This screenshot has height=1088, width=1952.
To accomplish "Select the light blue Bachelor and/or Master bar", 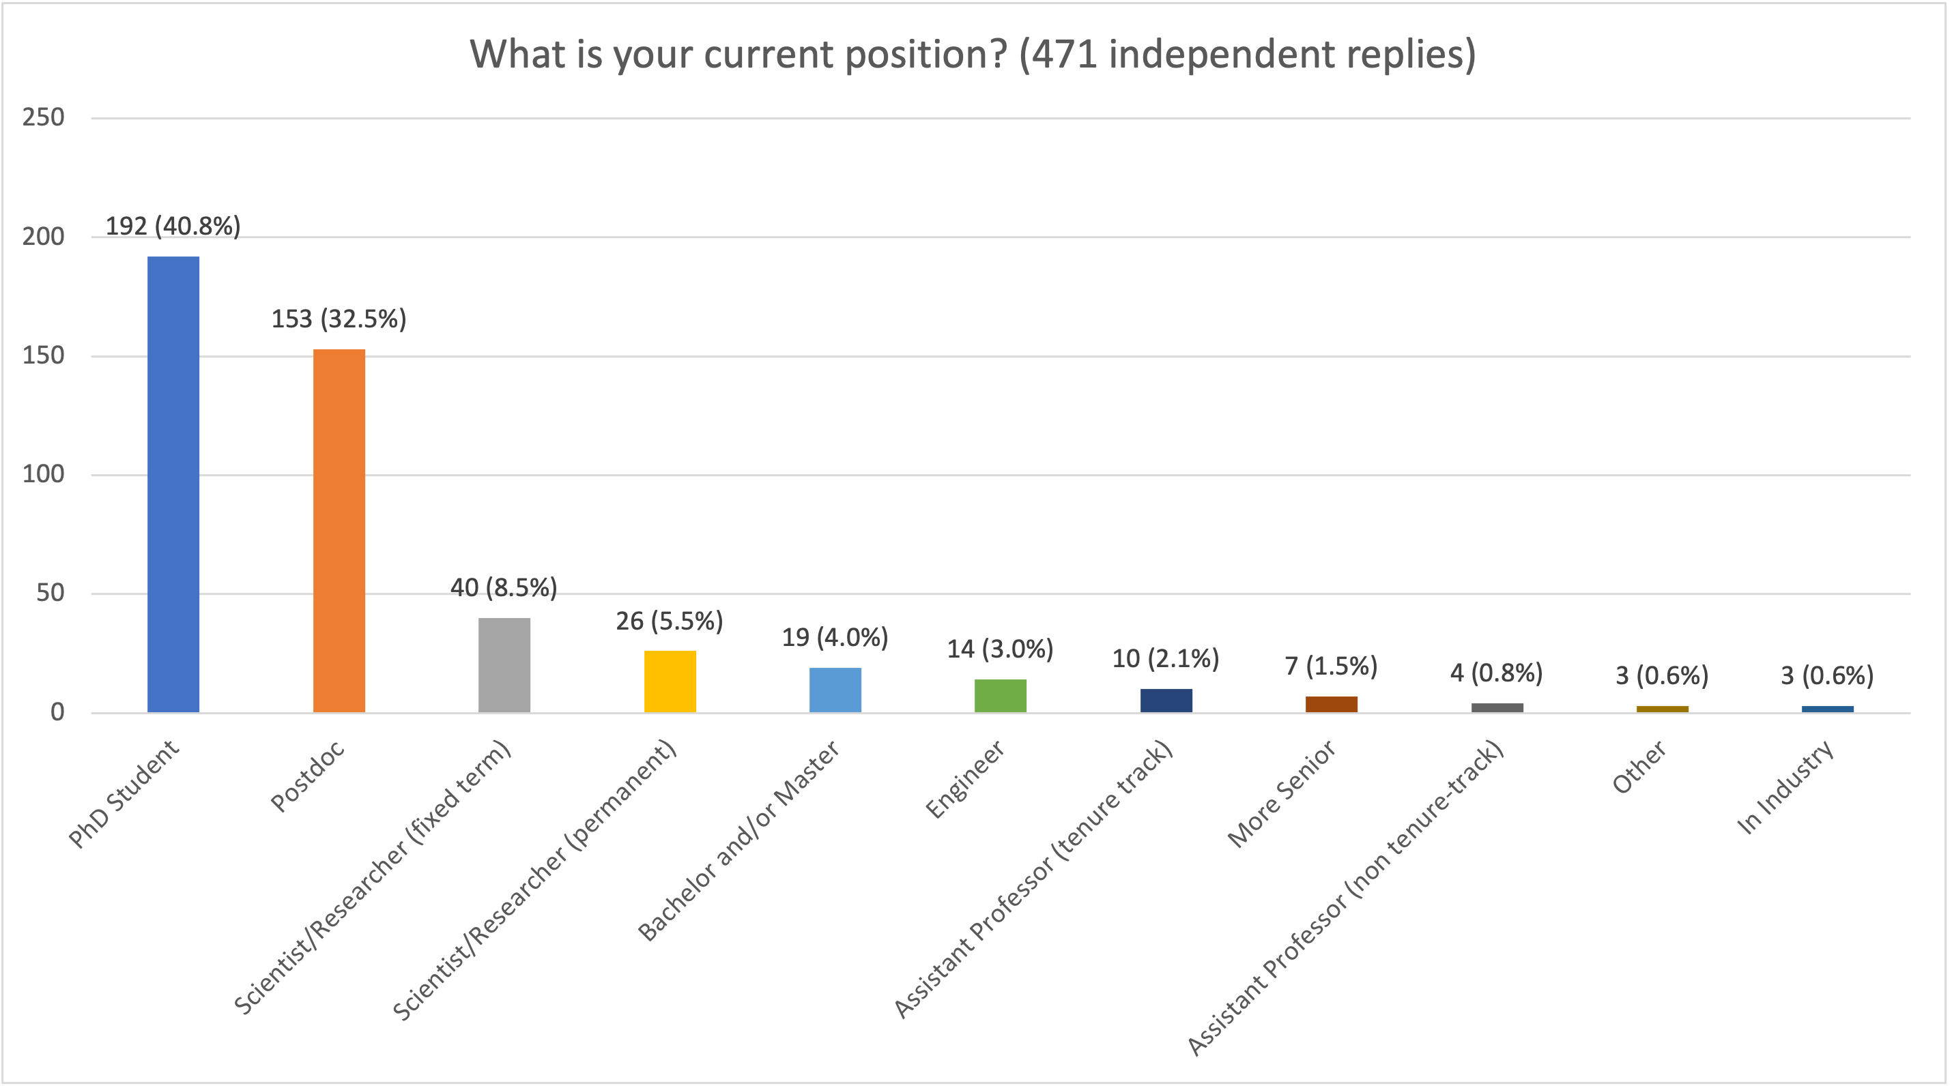I will tap(835, 690).
